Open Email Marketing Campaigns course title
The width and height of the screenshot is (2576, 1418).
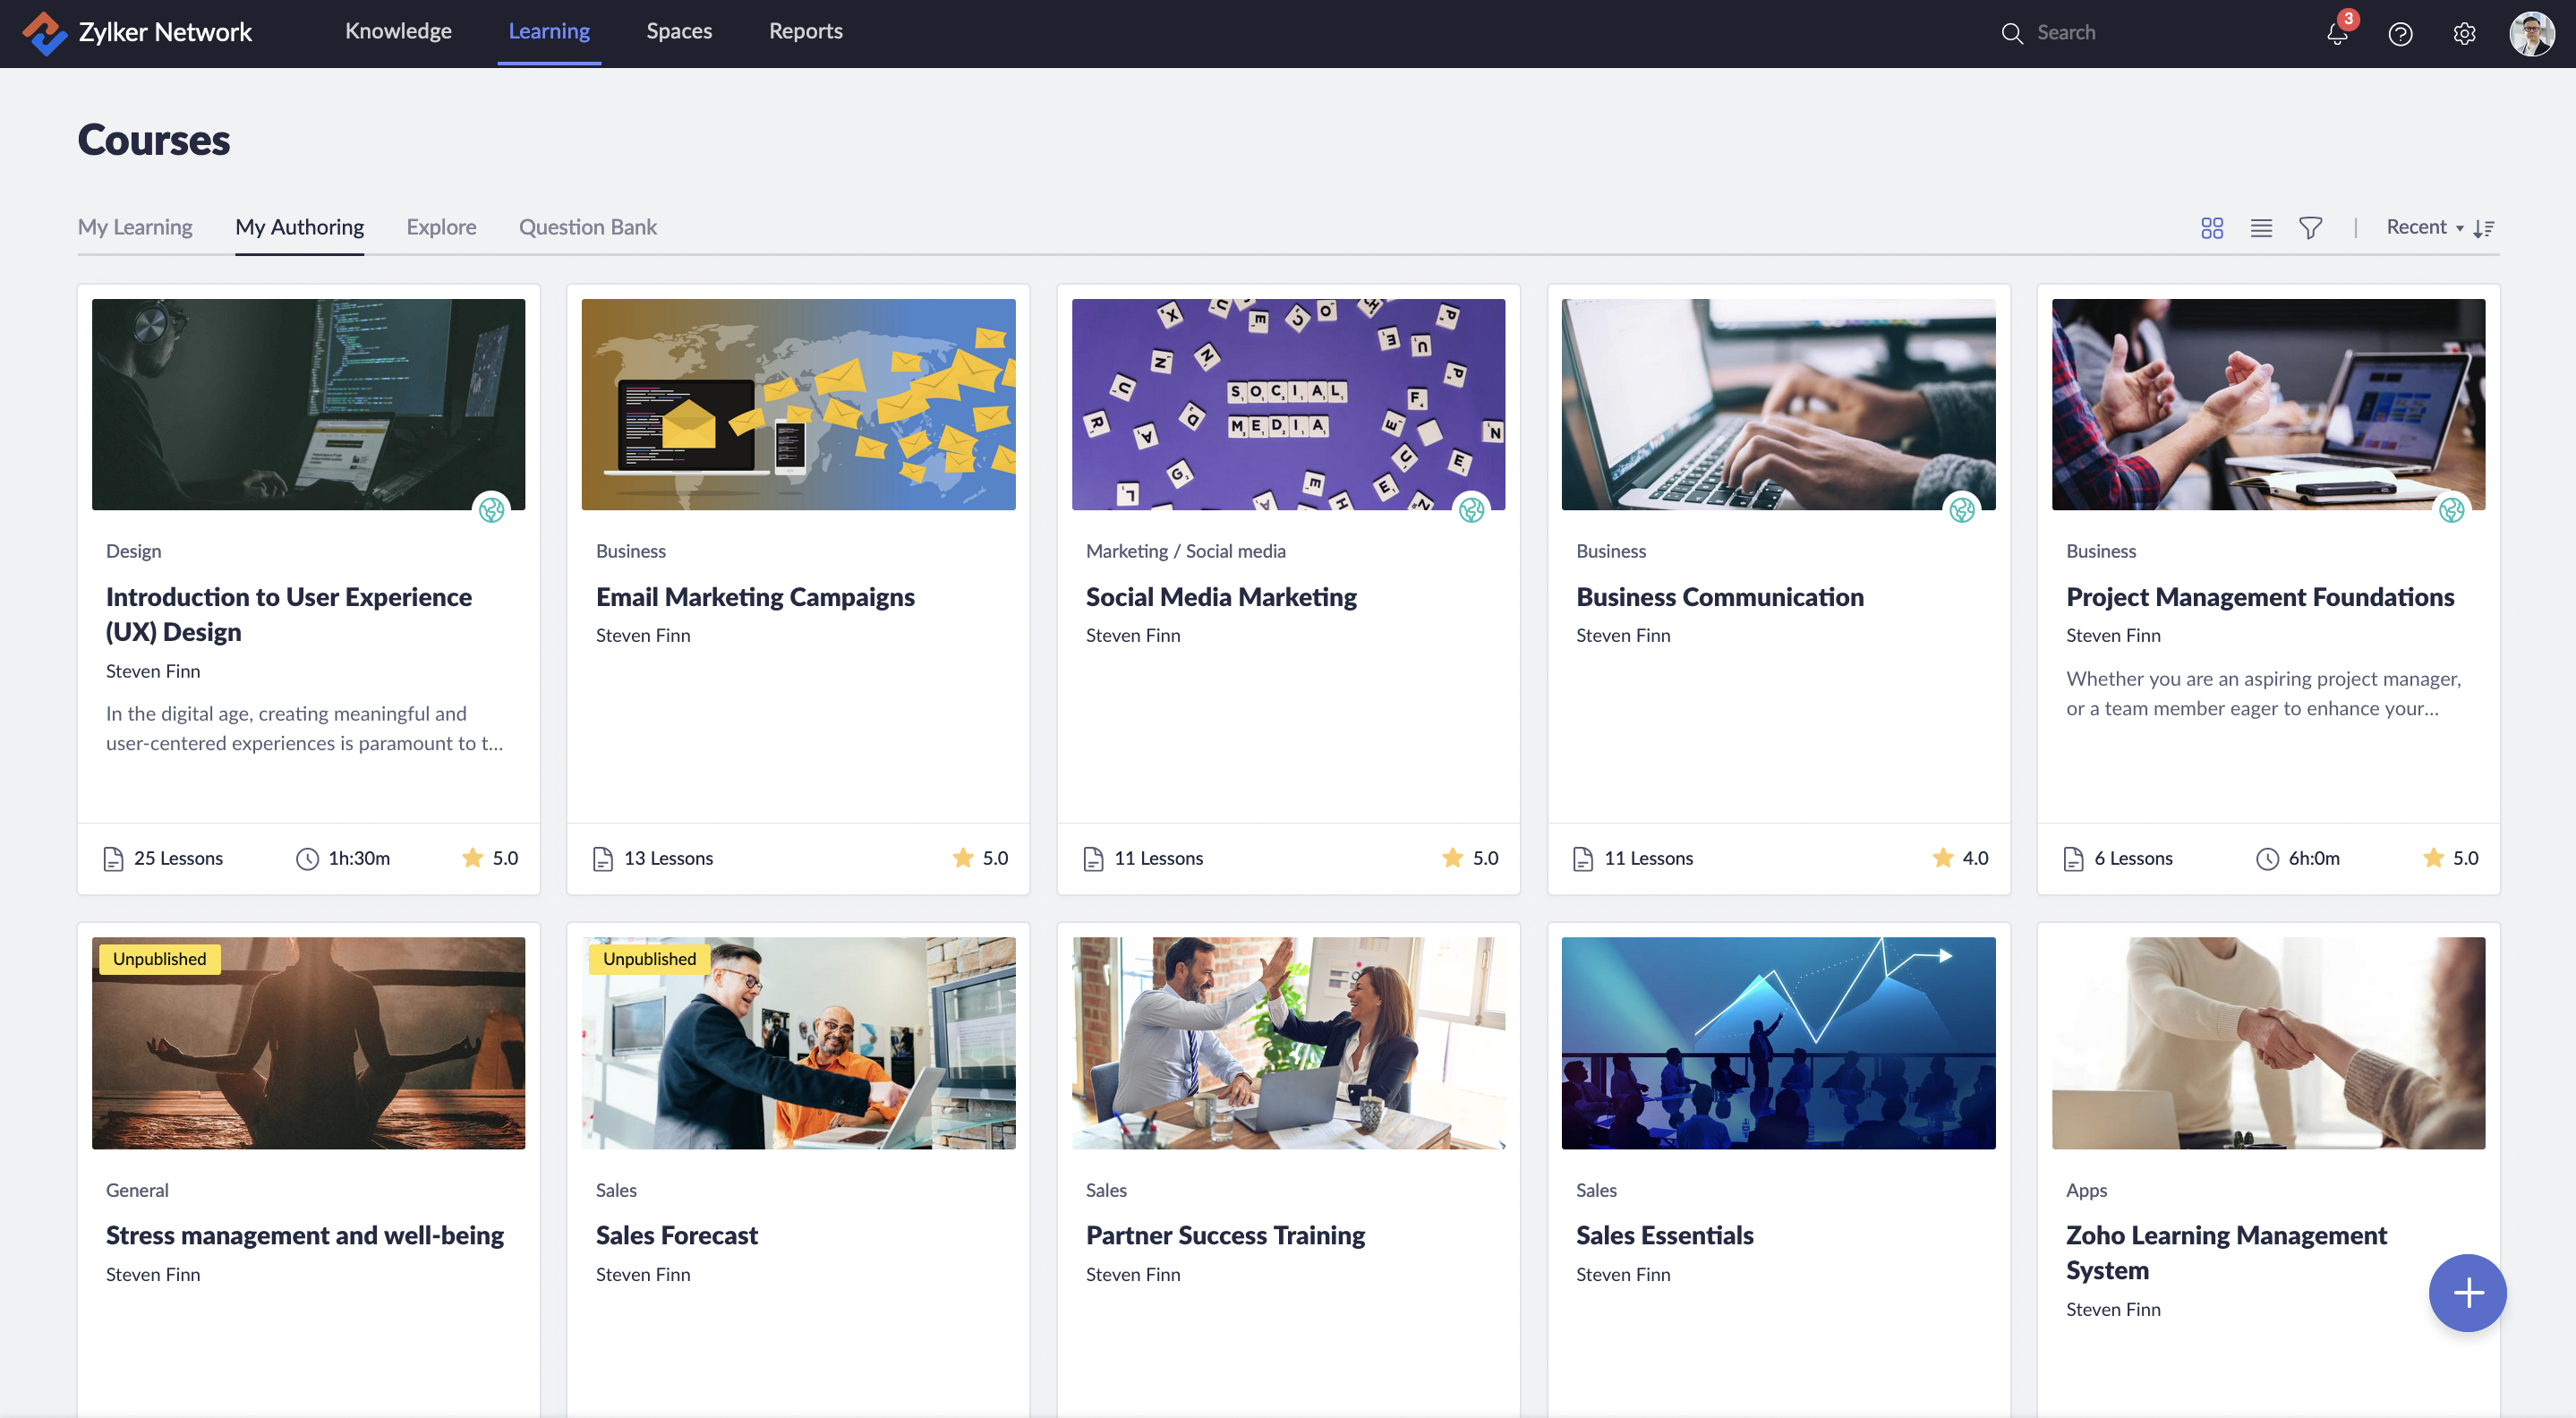[x=755, y=597]
